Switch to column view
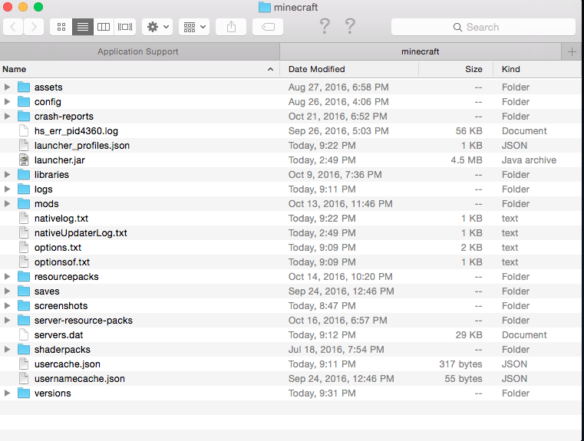This screenshot has width=584, height=441. point(104,27)
